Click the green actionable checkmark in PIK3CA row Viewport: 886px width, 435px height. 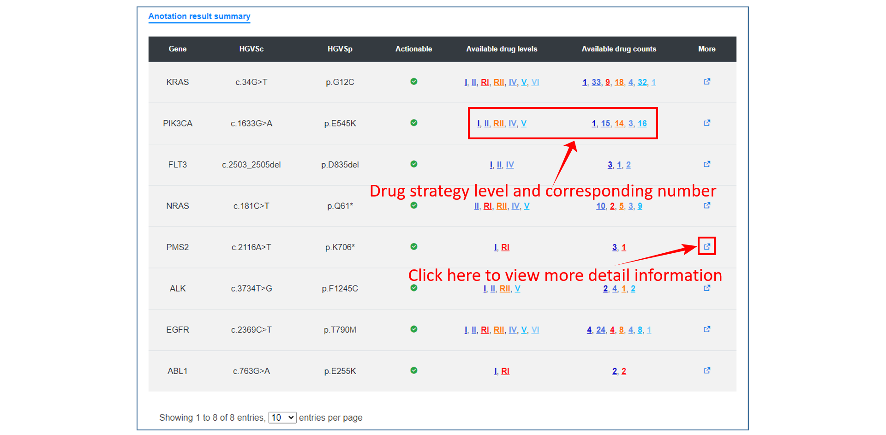pyautogui.click(x=414, y=123)
